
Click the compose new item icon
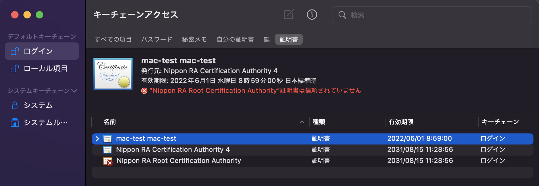[x=289, y=14]
